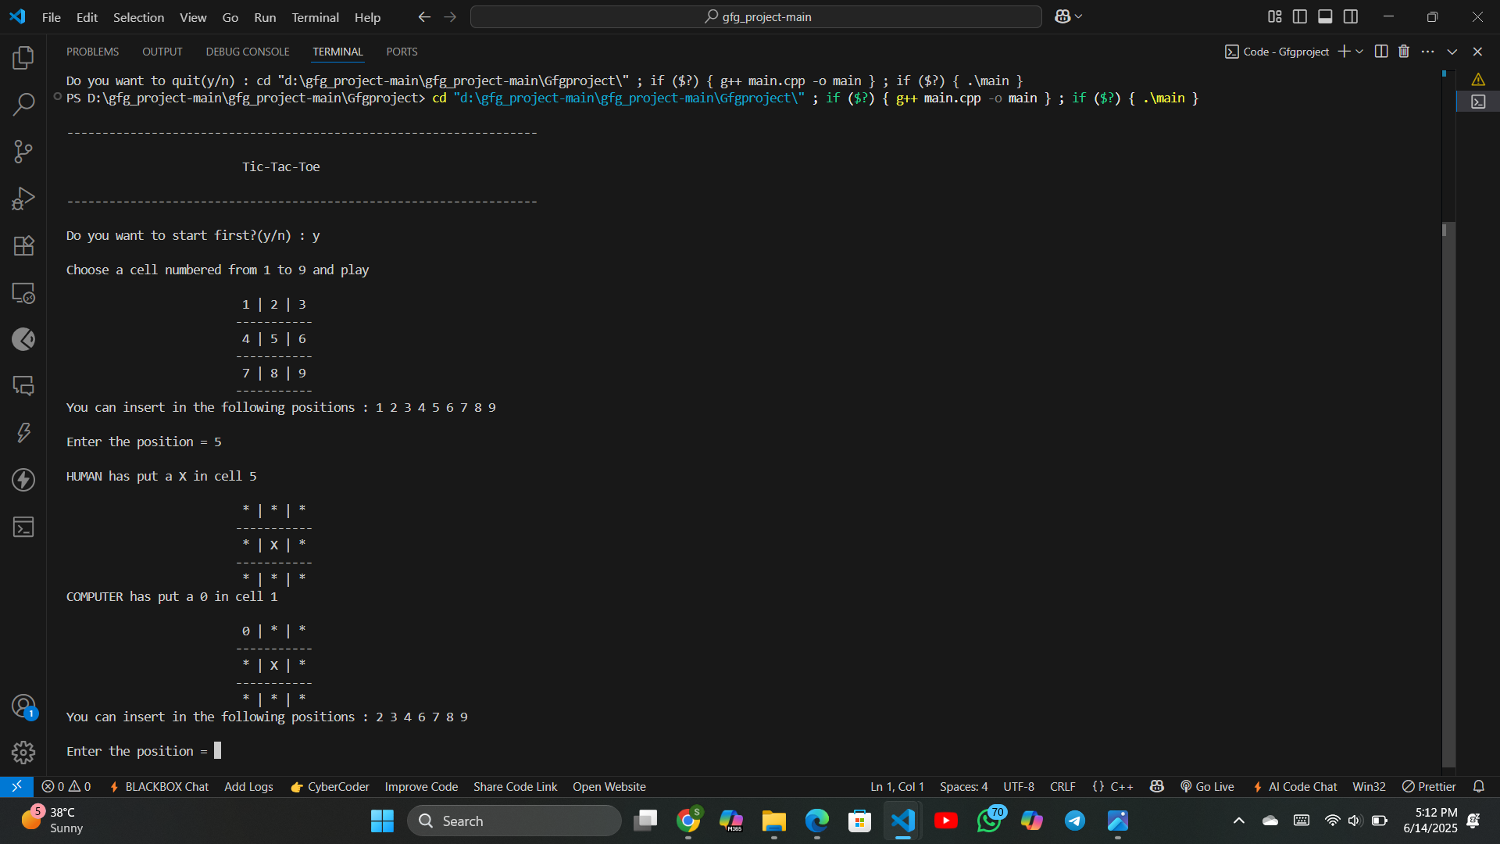
Task: Switch to DEBUG CONSOLE tab
Action: click(x=248, y=52)
